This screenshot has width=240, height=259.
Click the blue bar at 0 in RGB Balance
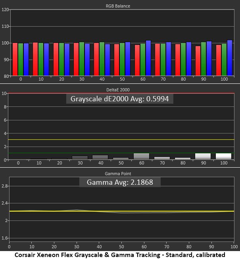26,59
